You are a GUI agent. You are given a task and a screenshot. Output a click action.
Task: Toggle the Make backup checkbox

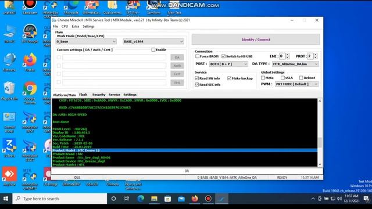pyautogui.click(x=229, y=78)
